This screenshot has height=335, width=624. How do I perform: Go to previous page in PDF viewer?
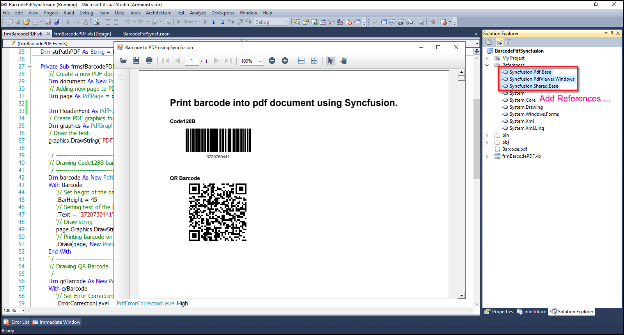pyautogui.click(x=178, y=61)
